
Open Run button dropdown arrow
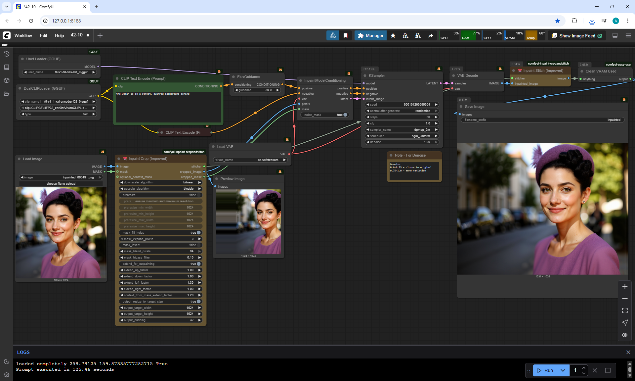tap(563, 370)
